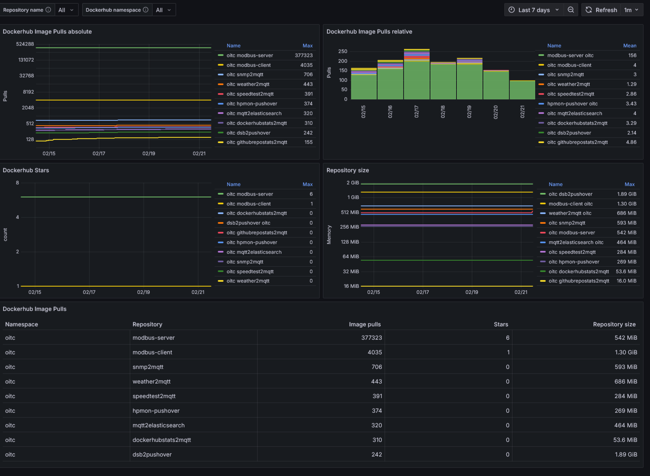Expand the Last 7 days time range

coord(534,10)
